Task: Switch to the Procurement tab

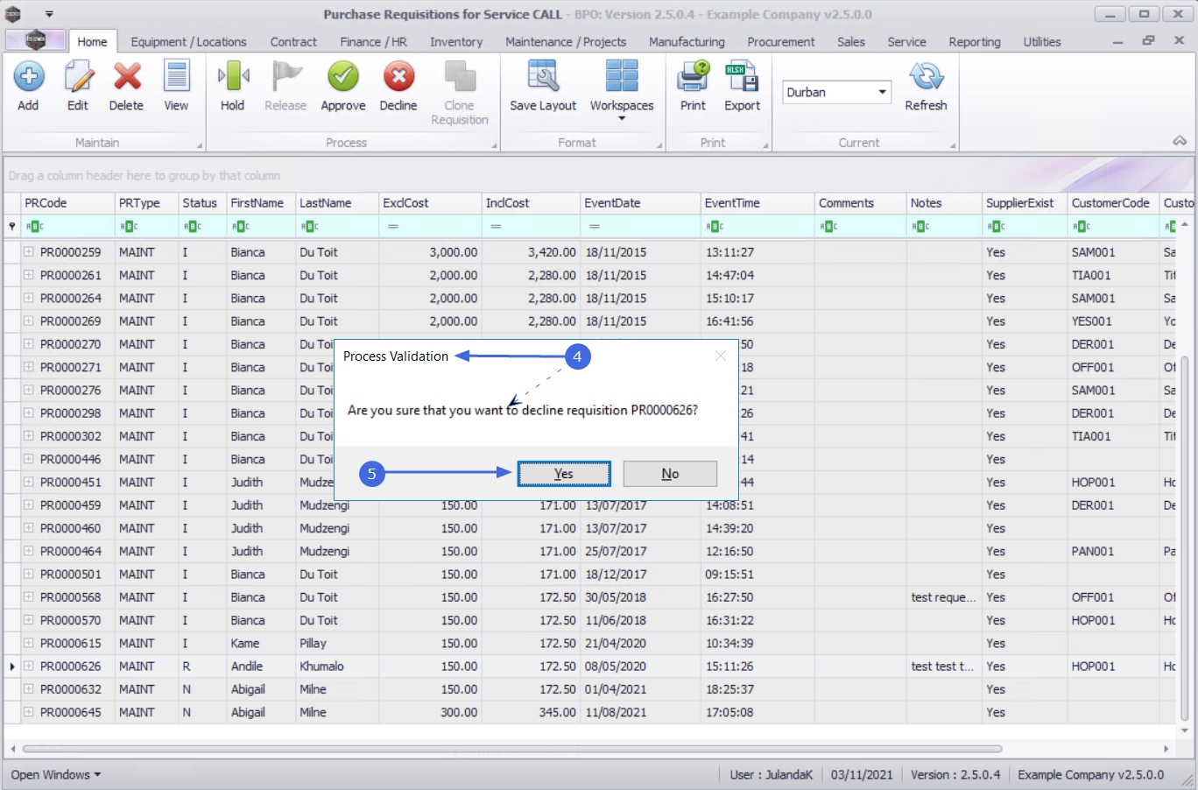Action: pos(780,42)
